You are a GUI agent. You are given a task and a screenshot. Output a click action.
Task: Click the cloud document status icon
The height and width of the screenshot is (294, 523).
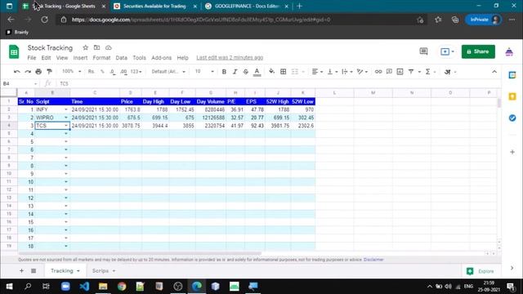109,47
